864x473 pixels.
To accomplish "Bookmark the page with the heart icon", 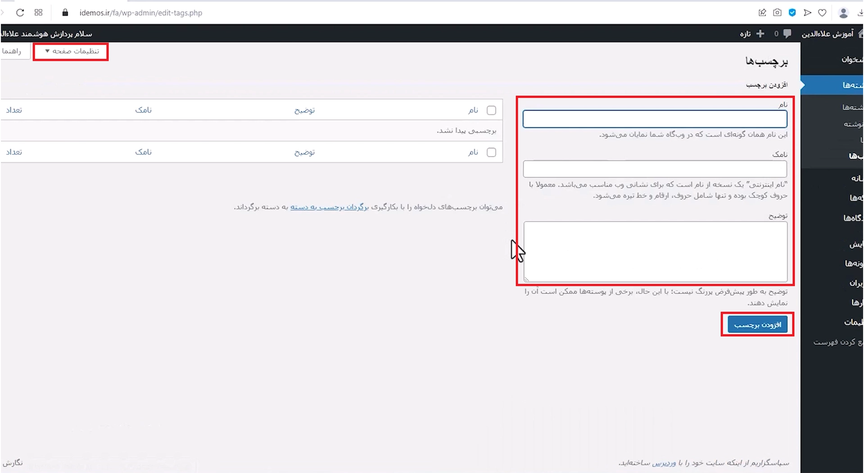I will coord(822,13).
